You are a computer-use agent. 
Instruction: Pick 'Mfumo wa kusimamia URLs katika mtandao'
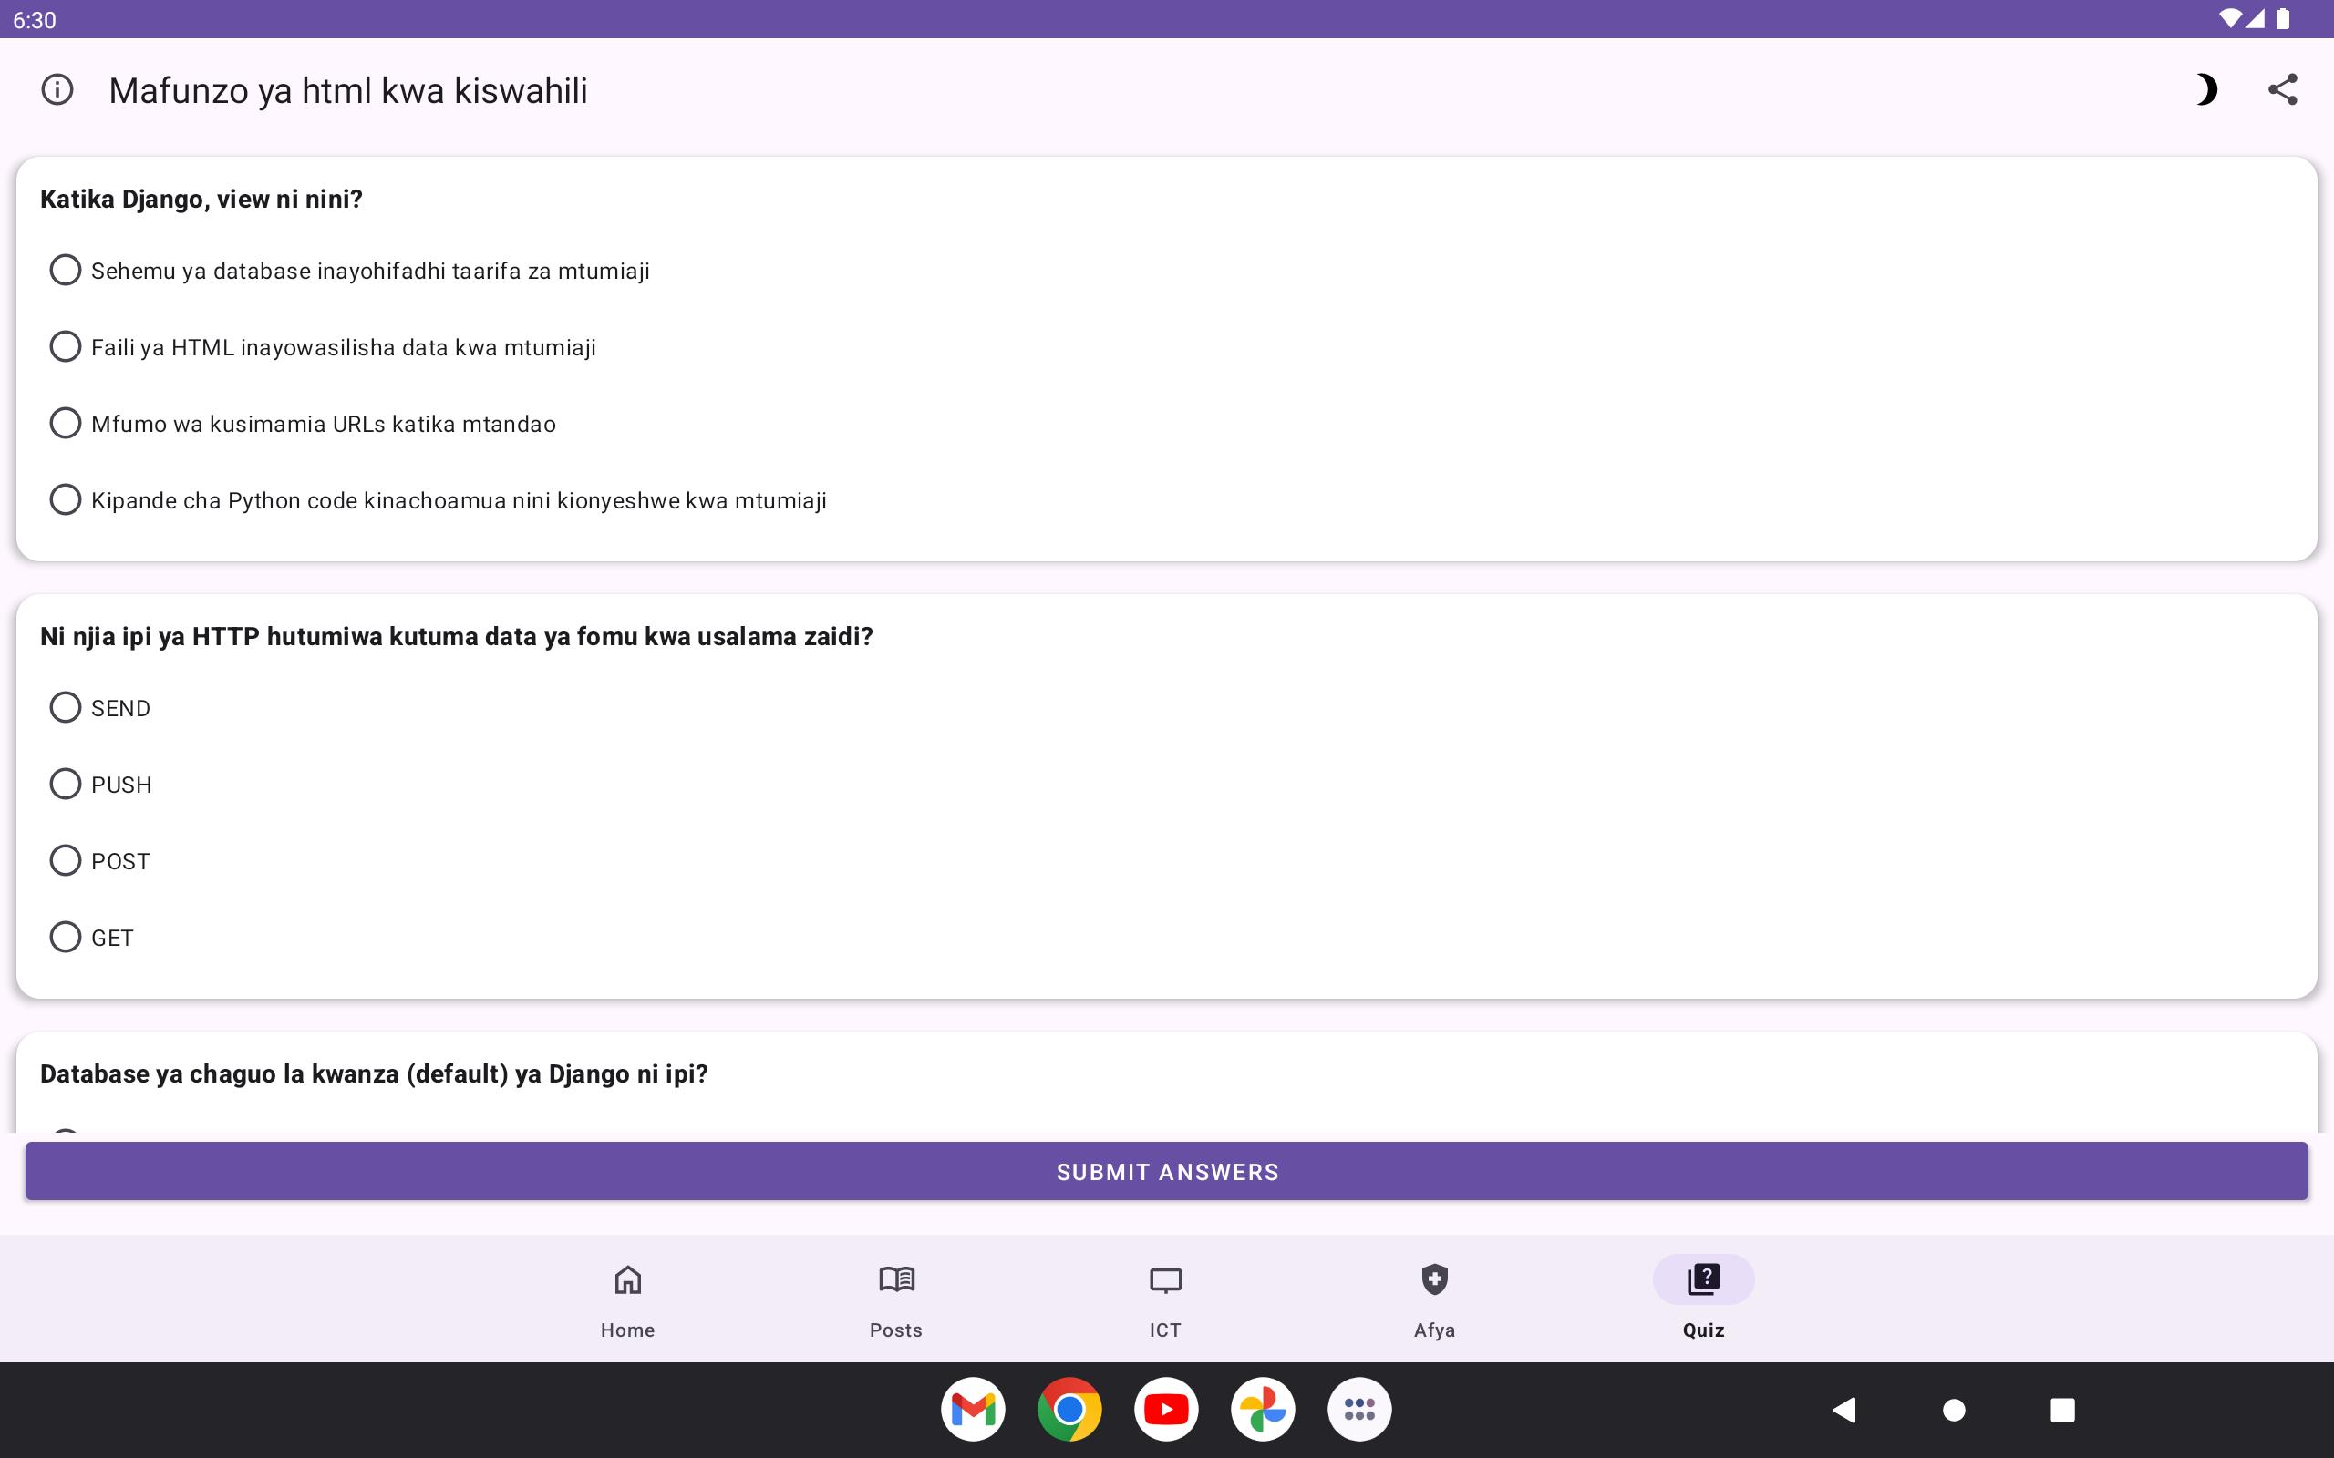click(x=302, y=424)
